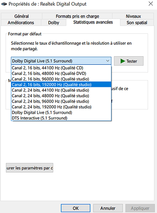Open the Son spatial tab
This screenshot has width=157, height=213.
pyautogui.click(x=137, y=23)
